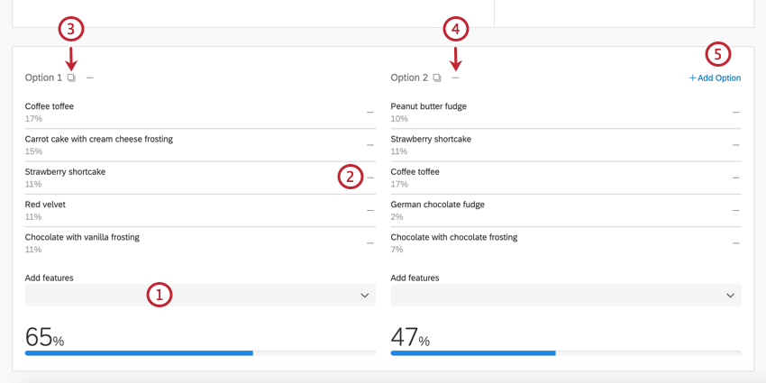Open Add features dropdown for Option 1
The height and width of the screenshot is (383, 766).
tap(200, 296)
